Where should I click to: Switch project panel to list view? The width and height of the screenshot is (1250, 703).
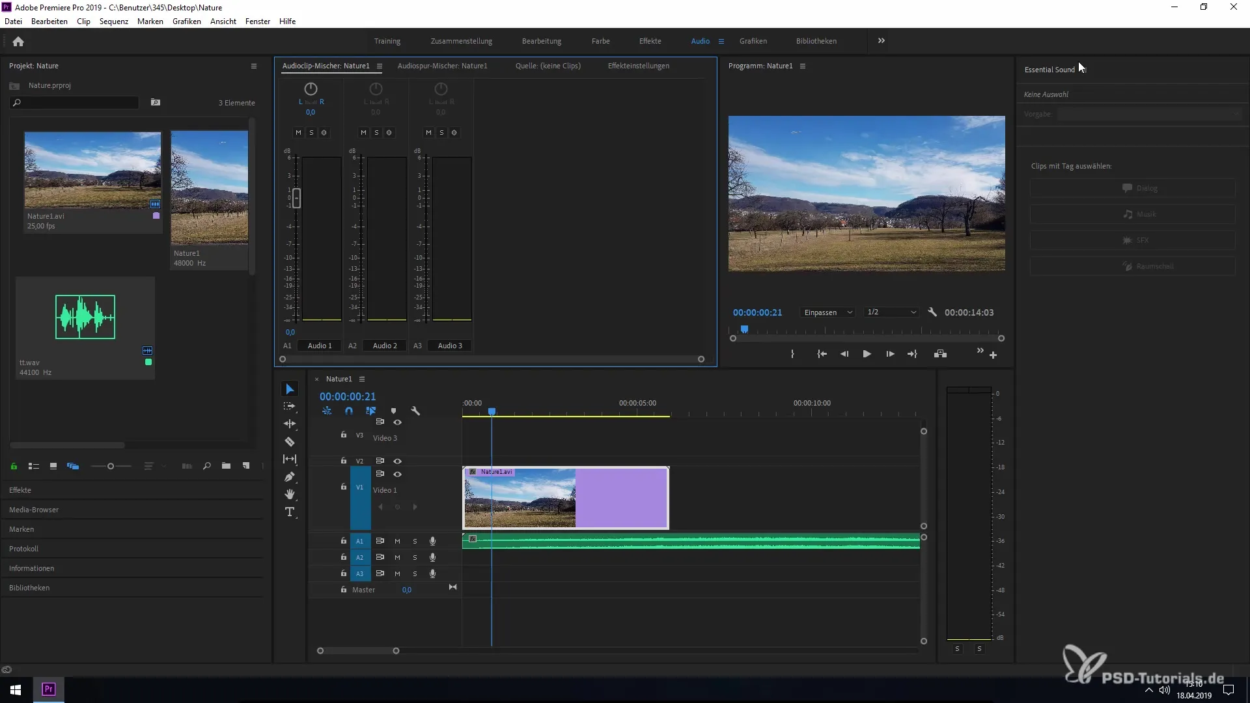click(34, 466)
